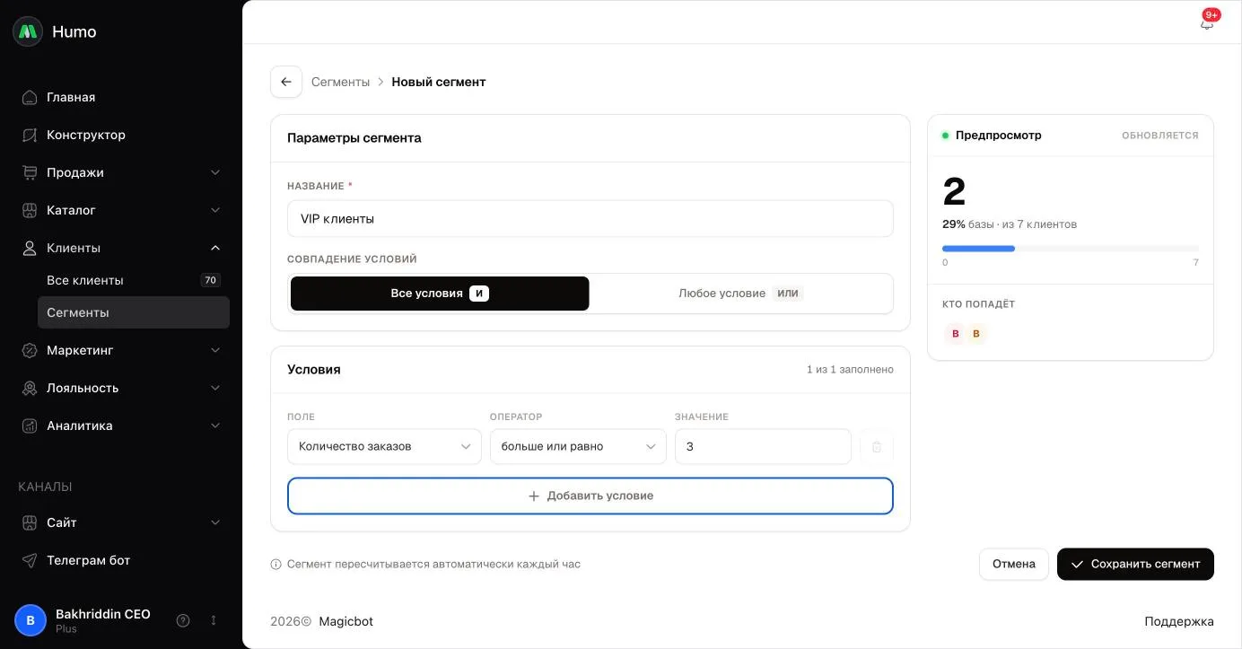Open the notifications bell
The width and height of the screenshot is (1242, 649).
click(1207, 23)
